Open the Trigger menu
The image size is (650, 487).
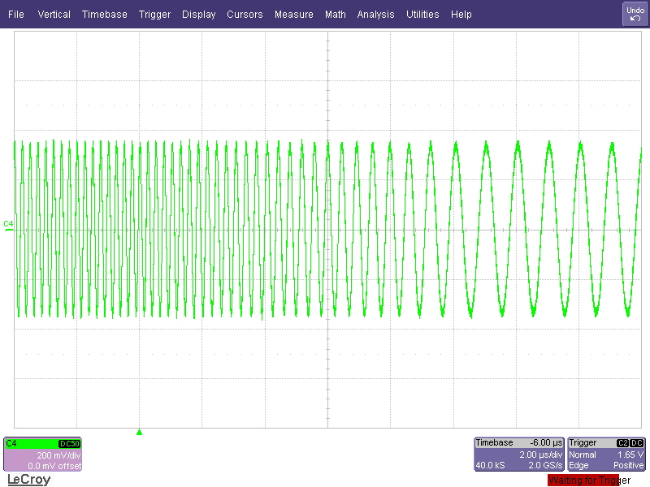click(x=154, y=14)
